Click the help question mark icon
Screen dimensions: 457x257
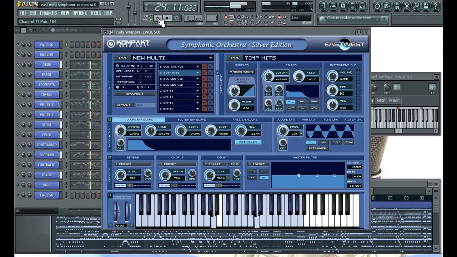(x=435, y=6)
